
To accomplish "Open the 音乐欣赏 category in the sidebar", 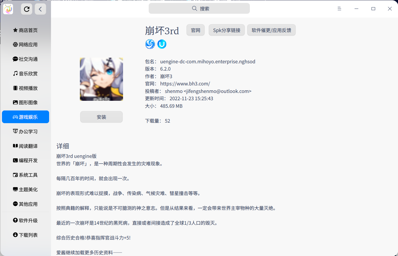I will tap(25, 73).
